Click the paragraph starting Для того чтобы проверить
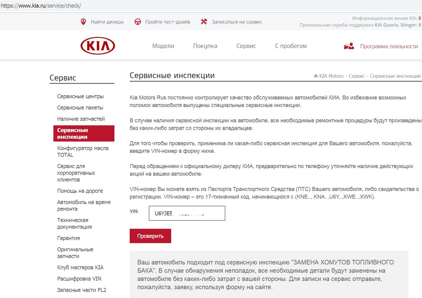Screen dimensions: 422x298 coord(271,147)
